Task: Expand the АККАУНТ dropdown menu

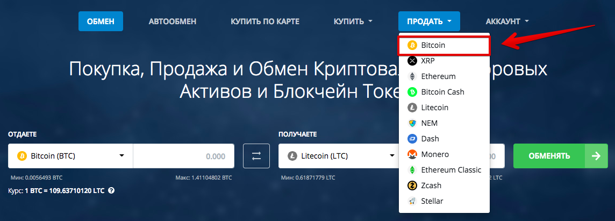Action: pyautogui.click(x=507, y=21)
